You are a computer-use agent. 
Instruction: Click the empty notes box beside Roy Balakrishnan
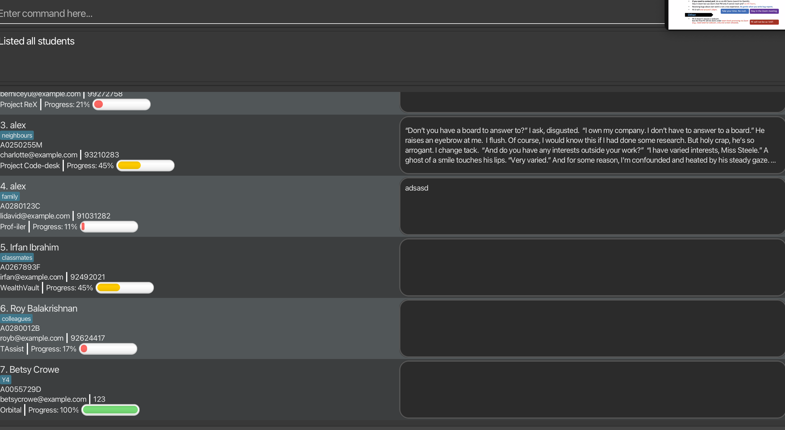click(592, 328)
